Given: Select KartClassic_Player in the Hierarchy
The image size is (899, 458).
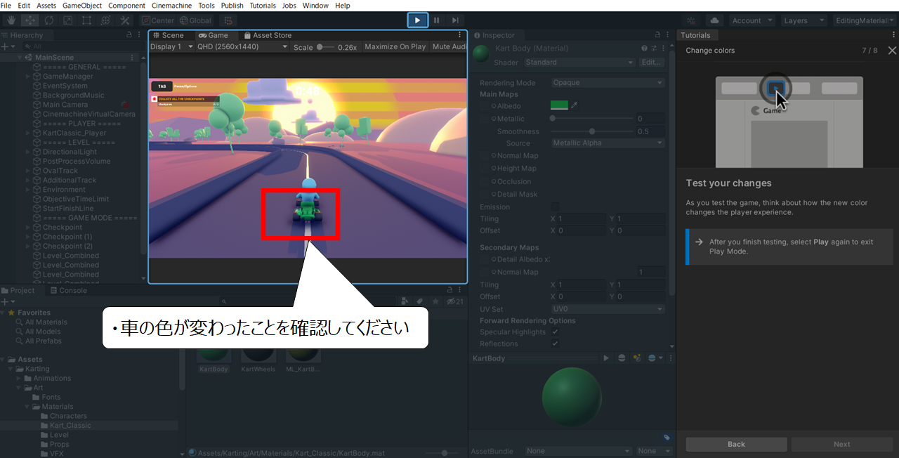Looking at the screenshot, I should pos(74,133).
